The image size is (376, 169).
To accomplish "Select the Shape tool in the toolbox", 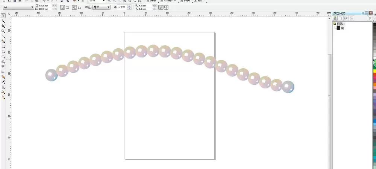I will [3, 21].
